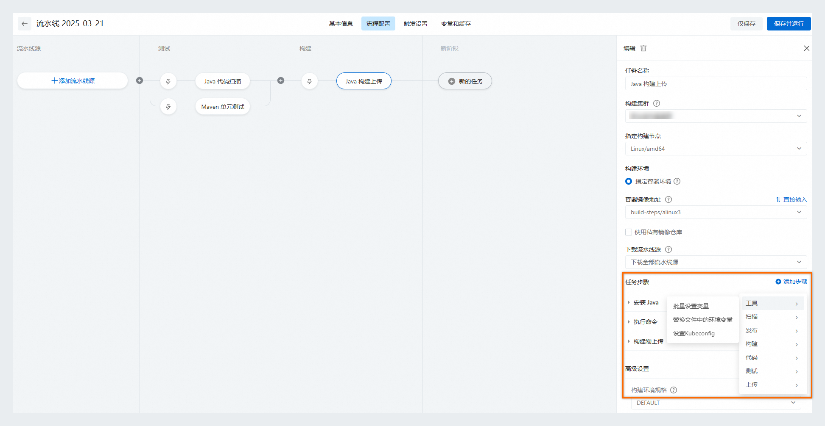
Task: Click the plus icon before the 测试 stage
Action: coord(140,80)
